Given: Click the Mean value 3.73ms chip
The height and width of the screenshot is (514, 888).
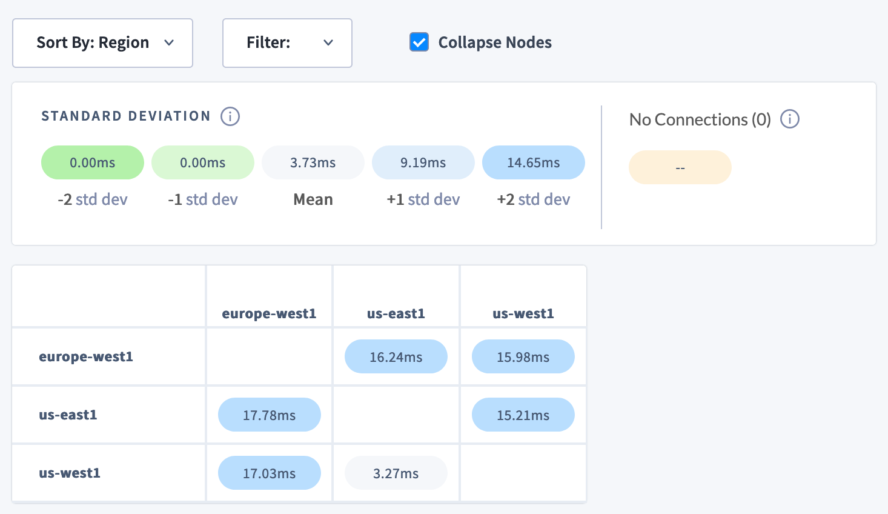Looking at the screenshot, I should click(313, 162).
